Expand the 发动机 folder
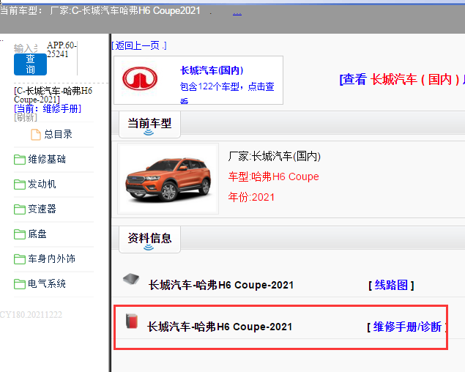This screenshot has width=465, height=372. pos(42,185)
